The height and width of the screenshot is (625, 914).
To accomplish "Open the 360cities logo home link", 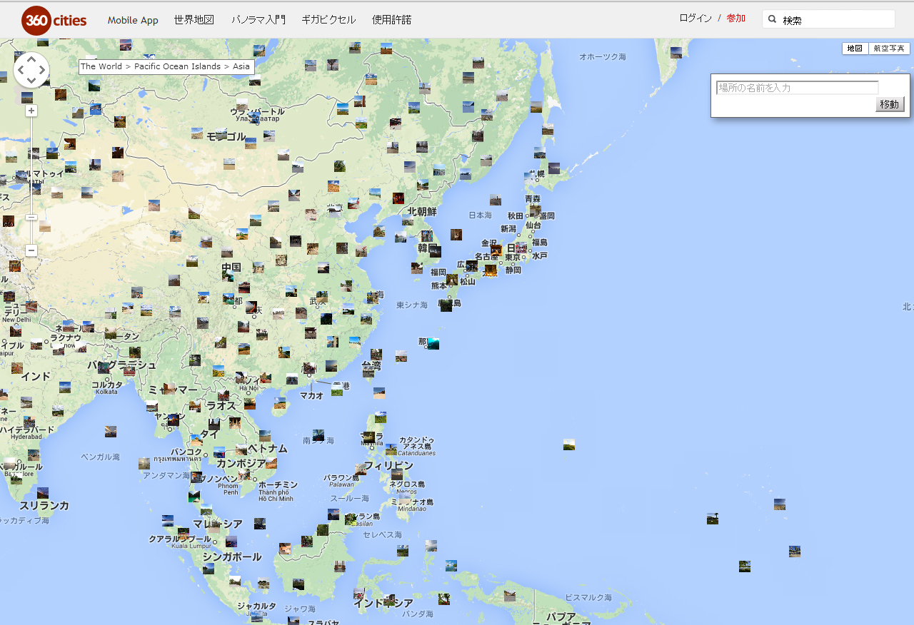I will [x=54, y=20].
